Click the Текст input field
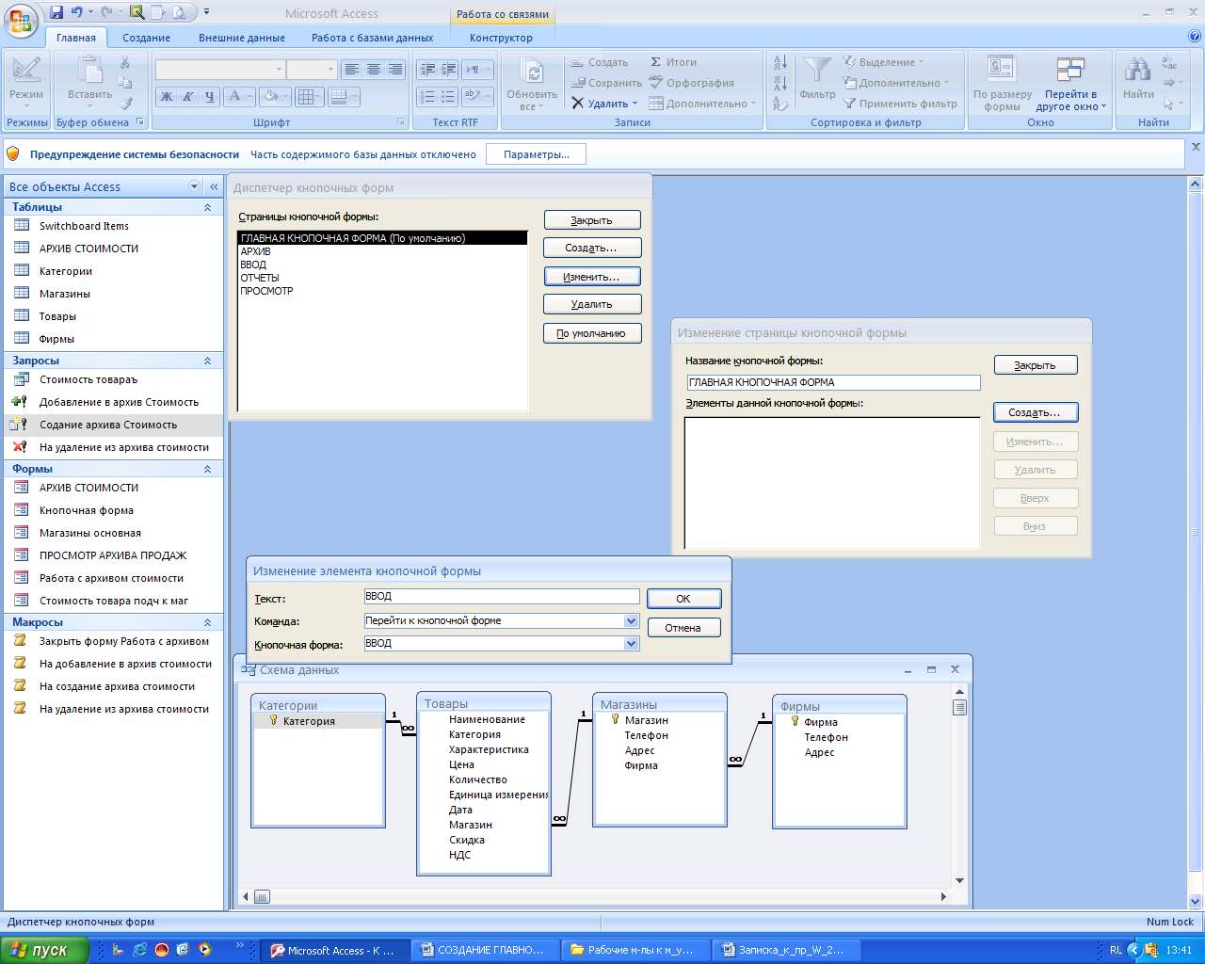Viewport: 1205px width, 964px height. pos(501,597)
